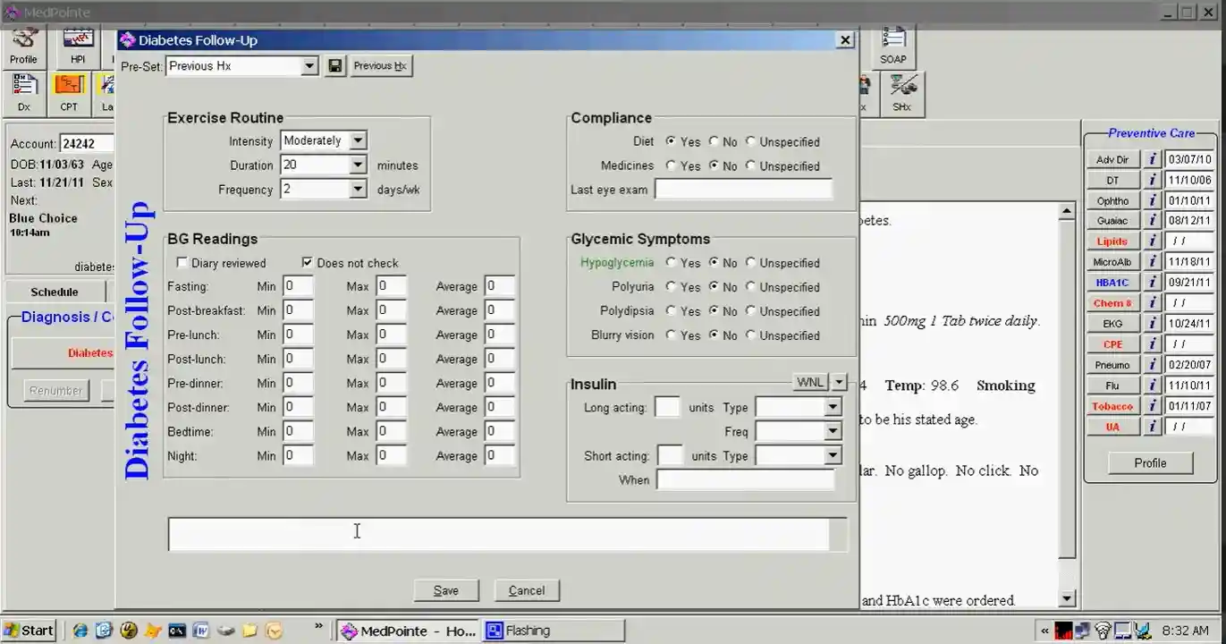Open the patient Profile icon
1226x644 pixels.
click(x=23, y=40)
